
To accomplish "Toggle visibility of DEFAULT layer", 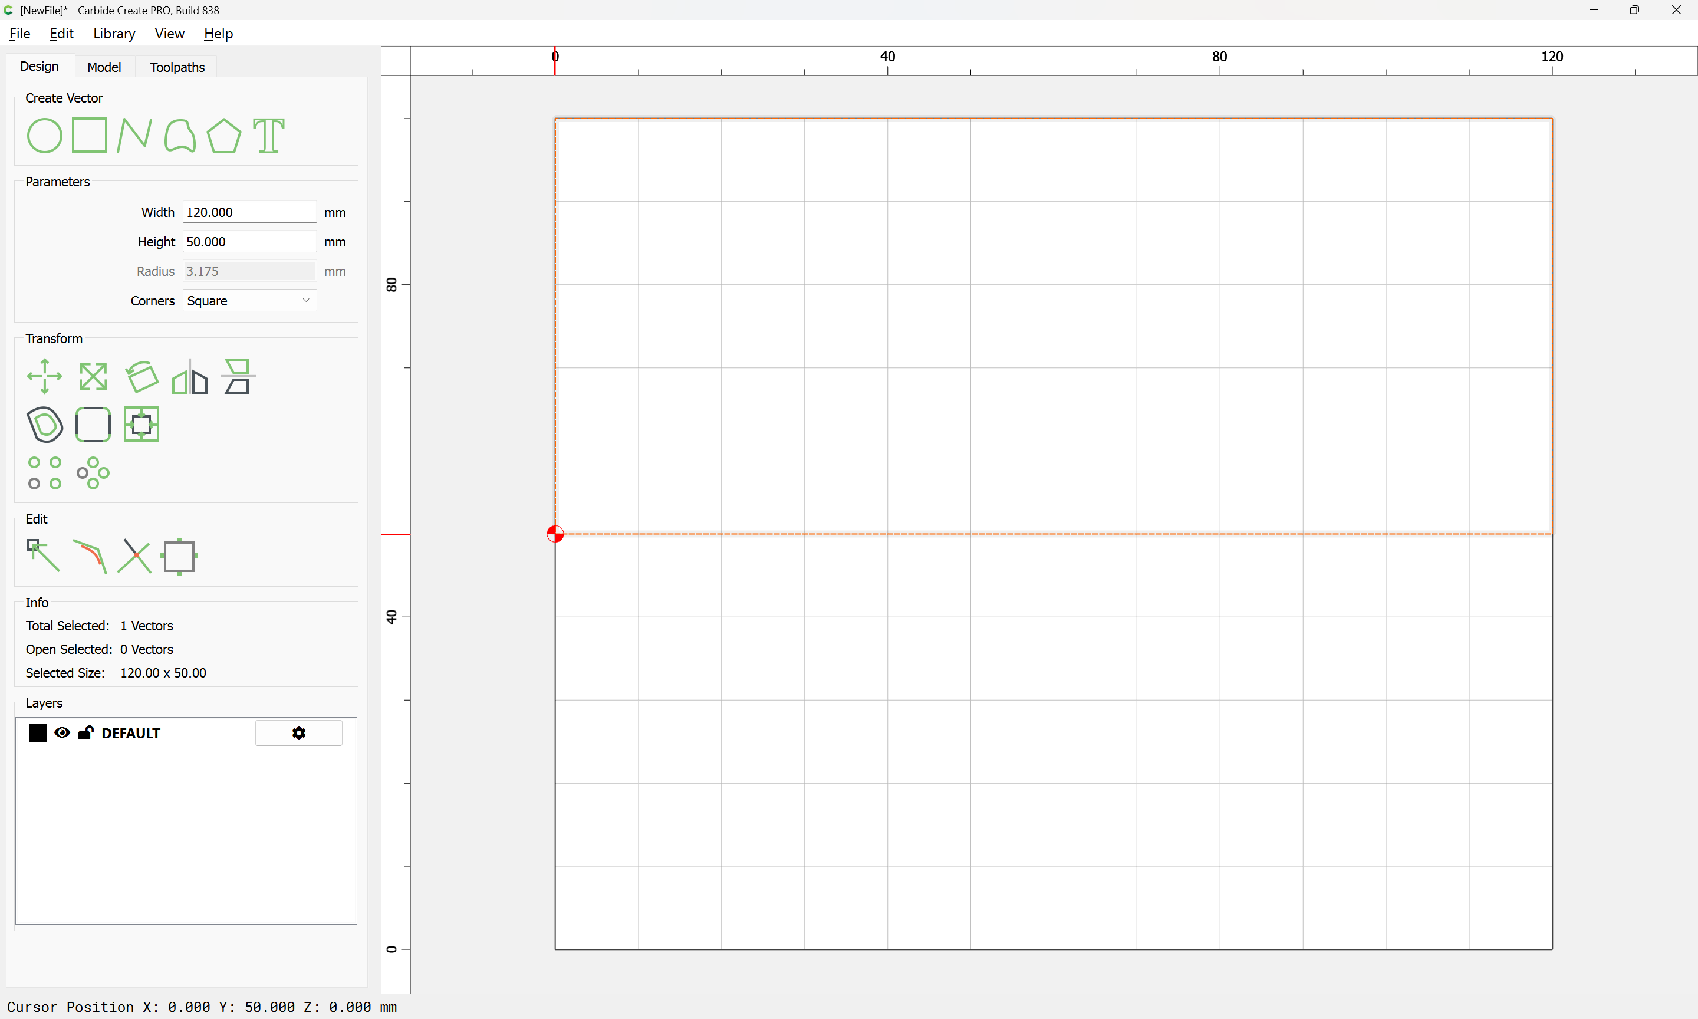I will [x=62, y=732].
